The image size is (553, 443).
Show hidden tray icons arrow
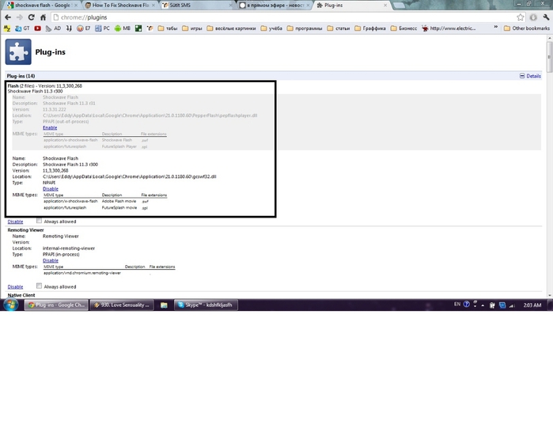point(483,305)
